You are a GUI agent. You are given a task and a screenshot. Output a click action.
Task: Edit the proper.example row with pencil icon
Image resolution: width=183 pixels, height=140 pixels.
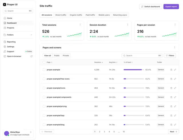[x=175, y=70]
